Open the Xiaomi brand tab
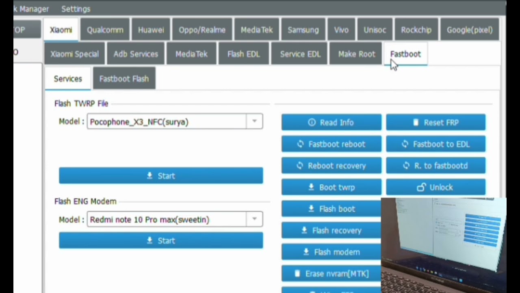Viewport: 520px width, 293px height. pos(61,30)
